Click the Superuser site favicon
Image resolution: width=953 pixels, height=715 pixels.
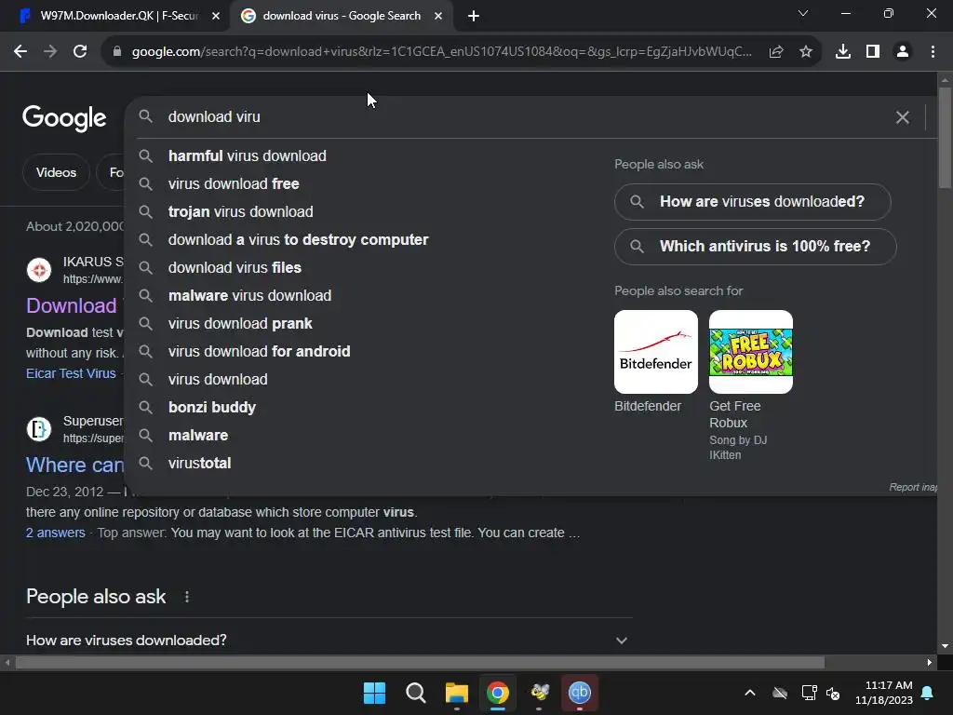(x=39, y=429)
